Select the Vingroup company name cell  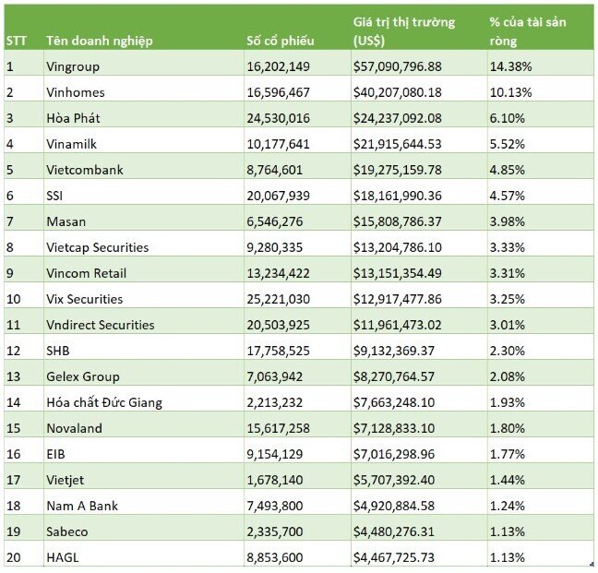click(x=144, y=66)
